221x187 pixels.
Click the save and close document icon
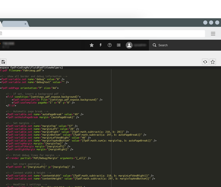pos(3,62)
